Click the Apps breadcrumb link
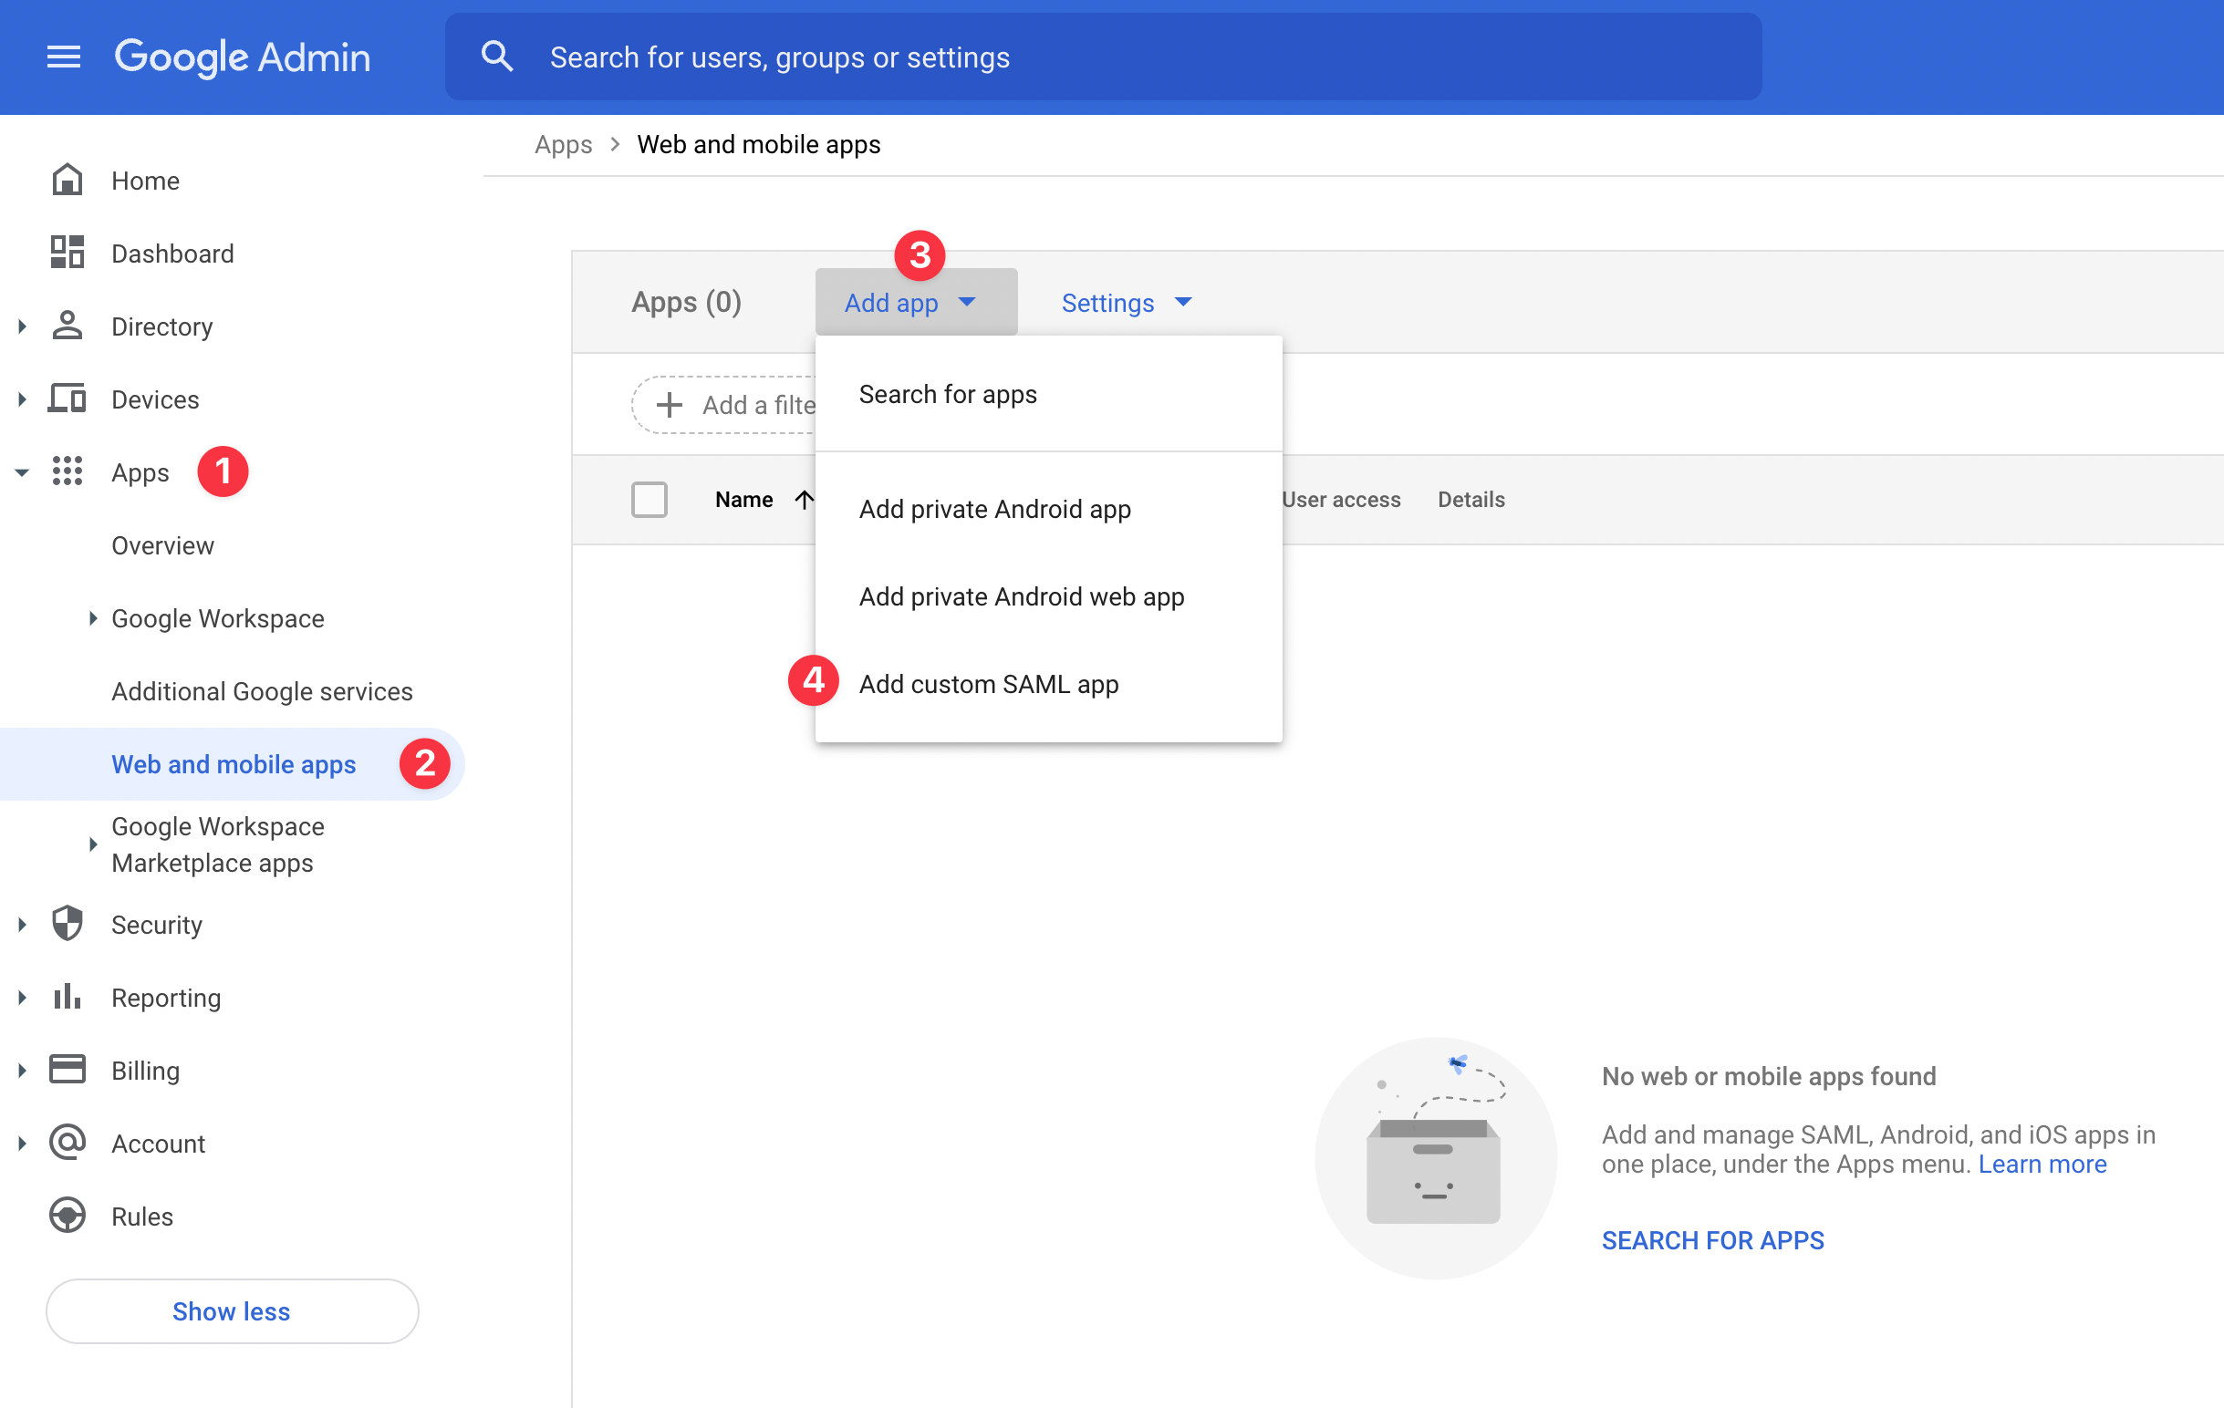Screen dimensions: 2224x1408 (x=563, y=144)
